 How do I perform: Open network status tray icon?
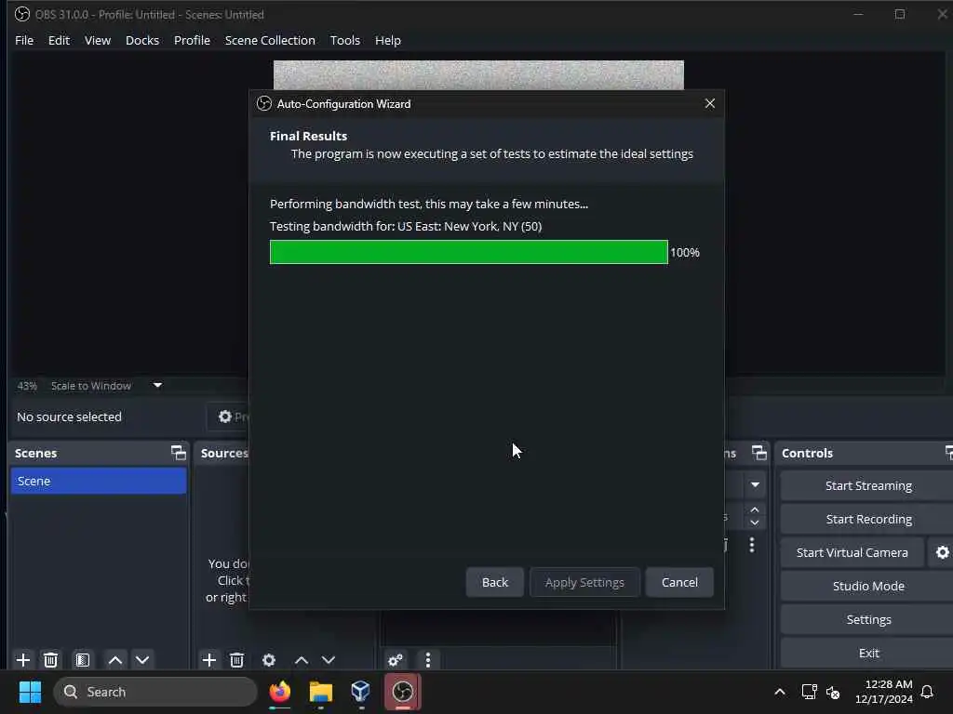point(809,692)
